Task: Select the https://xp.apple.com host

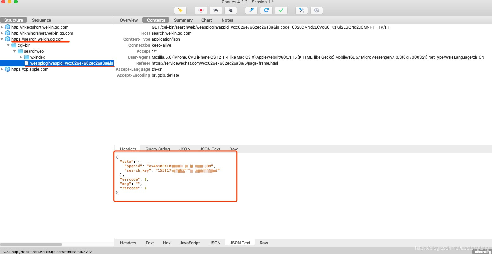Action: pyautogui.click(x=30, y=69)
